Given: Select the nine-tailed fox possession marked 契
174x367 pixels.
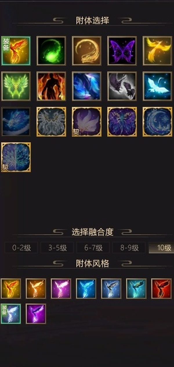Looking at the screenshot, I should [x=87, y=121].
